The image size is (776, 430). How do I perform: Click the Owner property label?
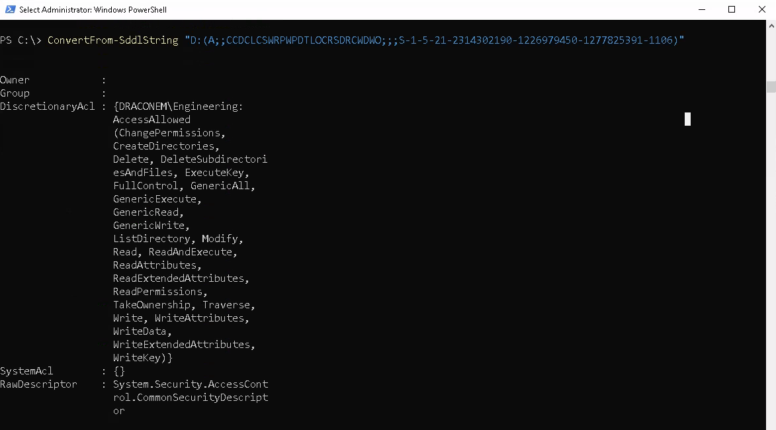coord(15,80)
